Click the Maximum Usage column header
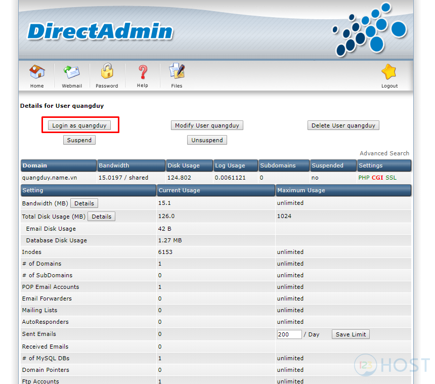The width and height of the screenshot is (435, 384). point(343,190)
